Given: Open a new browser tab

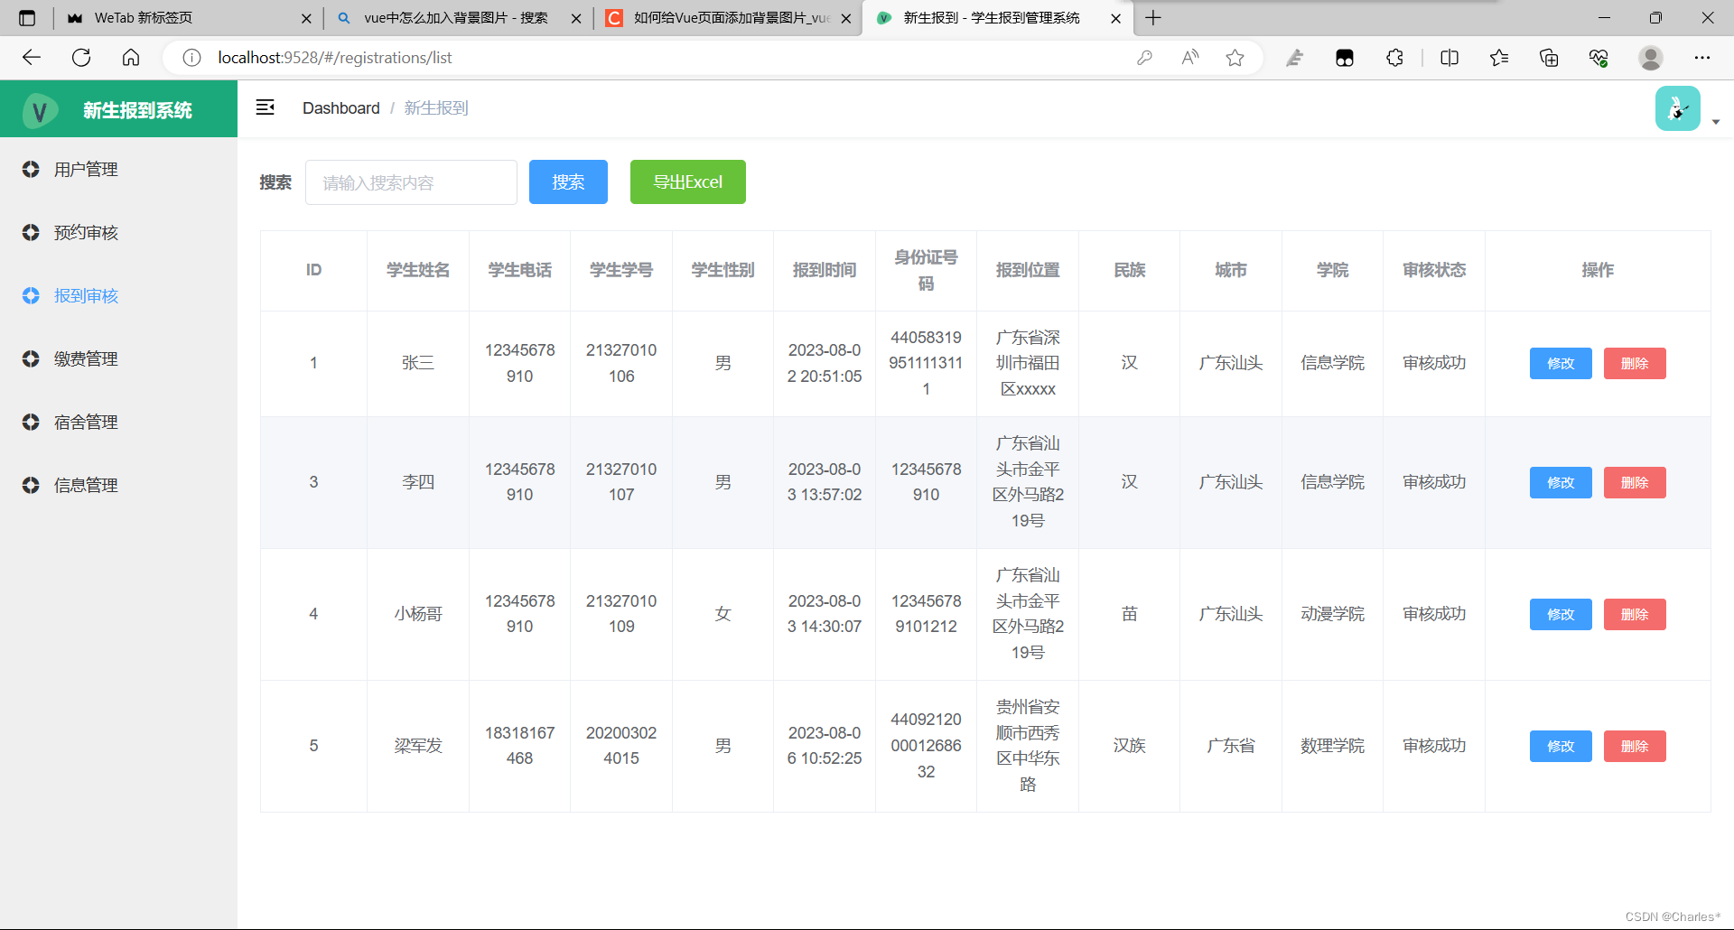Looking at the screenshot, I should tap(1153, 18).
